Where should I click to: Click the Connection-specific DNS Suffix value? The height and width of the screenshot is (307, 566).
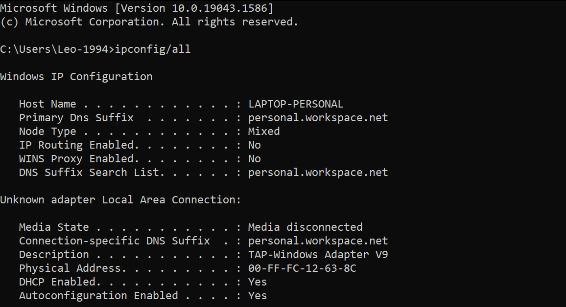(x=318, y=241)
